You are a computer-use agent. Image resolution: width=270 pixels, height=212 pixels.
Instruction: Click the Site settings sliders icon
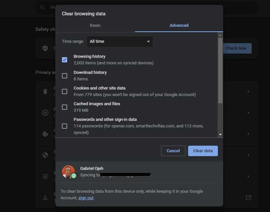click(x=45, y=176)
